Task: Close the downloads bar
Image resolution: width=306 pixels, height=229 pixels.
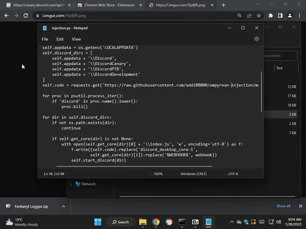Action: pyautogui.click(x=301, y=206)
